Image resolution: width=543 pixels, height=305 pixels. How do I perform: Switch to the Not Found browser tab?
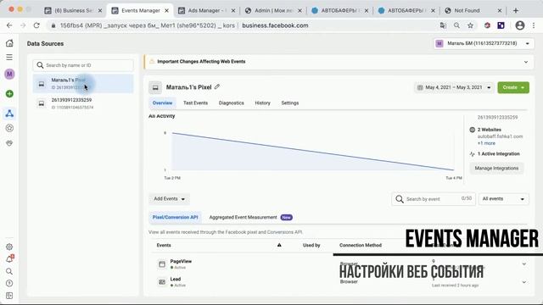point(473,10)
